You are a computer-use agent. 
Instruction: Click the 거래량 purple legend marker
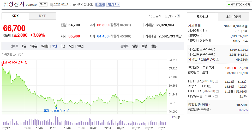[172, 117]
